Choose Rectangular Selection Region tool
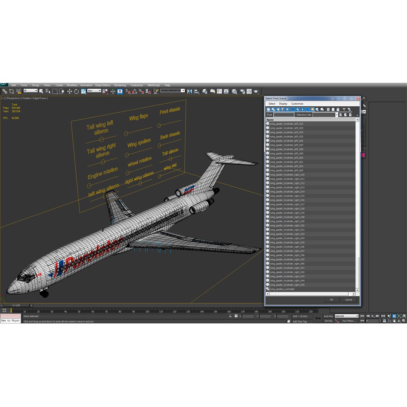The width and height of the screenshot is (407, 407). click(55, 91)
